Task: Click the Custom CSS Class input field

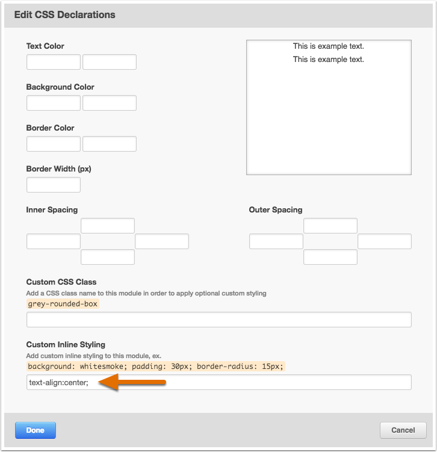Action: (x=218, y=320)
